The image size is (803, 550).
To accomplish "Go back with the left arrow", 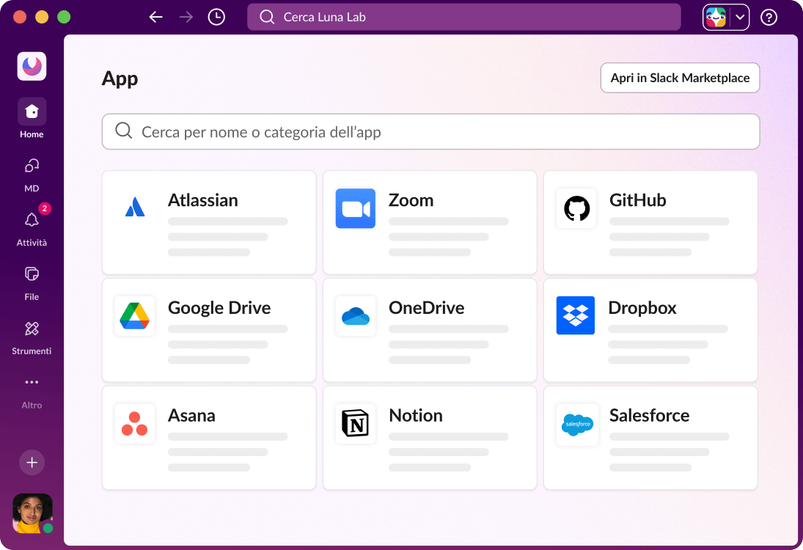I will pos(155,17).
